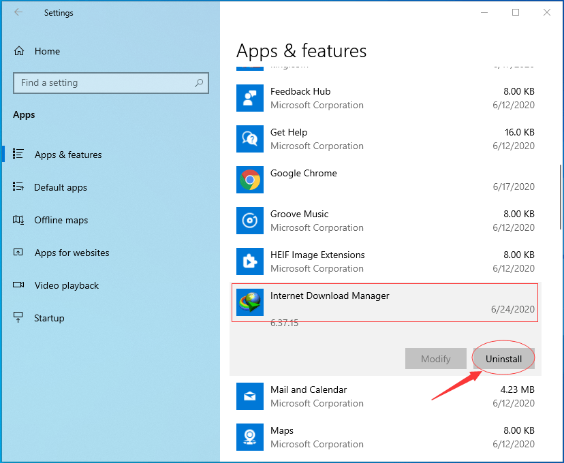Maximize the Settings window
Screen dimensions: 564x463
(516, 12)
